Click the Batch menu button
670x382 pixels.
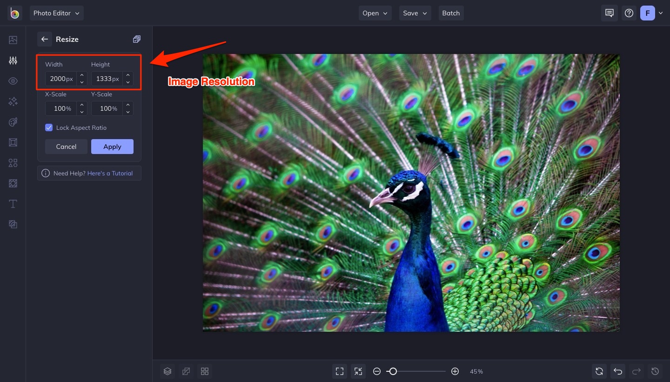(451, 13)
